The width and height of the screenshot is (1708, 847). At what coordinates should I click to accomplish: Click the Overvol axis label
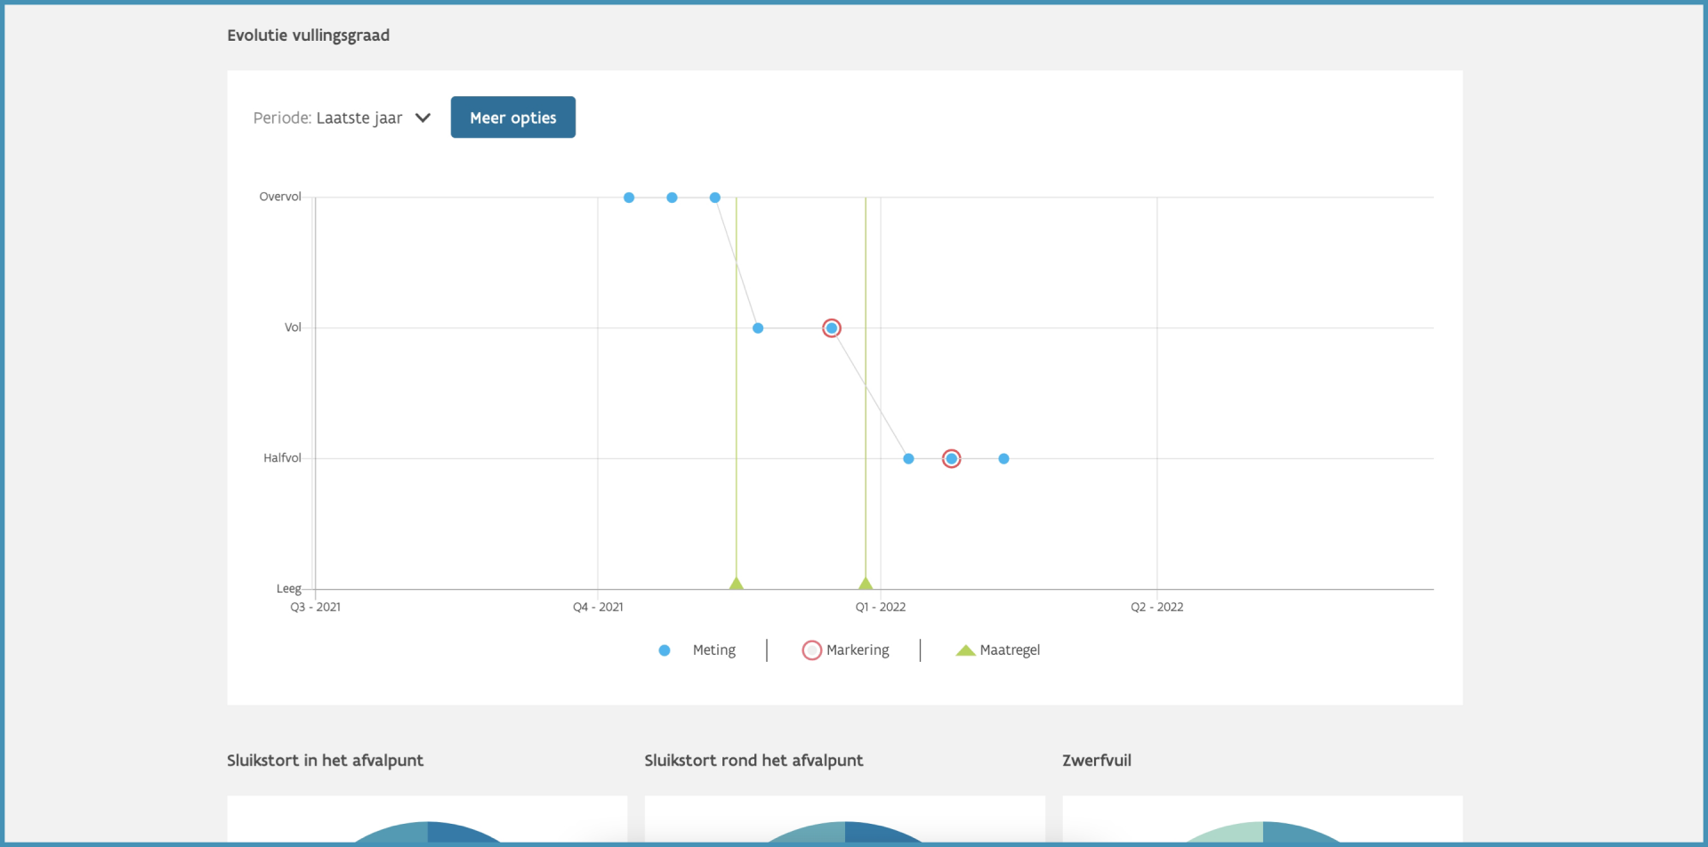[280, 197]
